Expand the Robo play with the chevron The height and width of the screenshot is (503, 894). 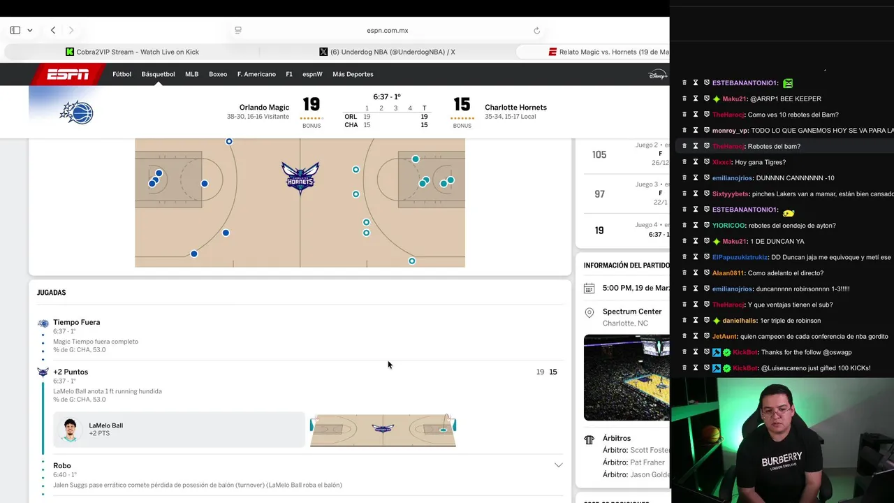pos(558,465)
